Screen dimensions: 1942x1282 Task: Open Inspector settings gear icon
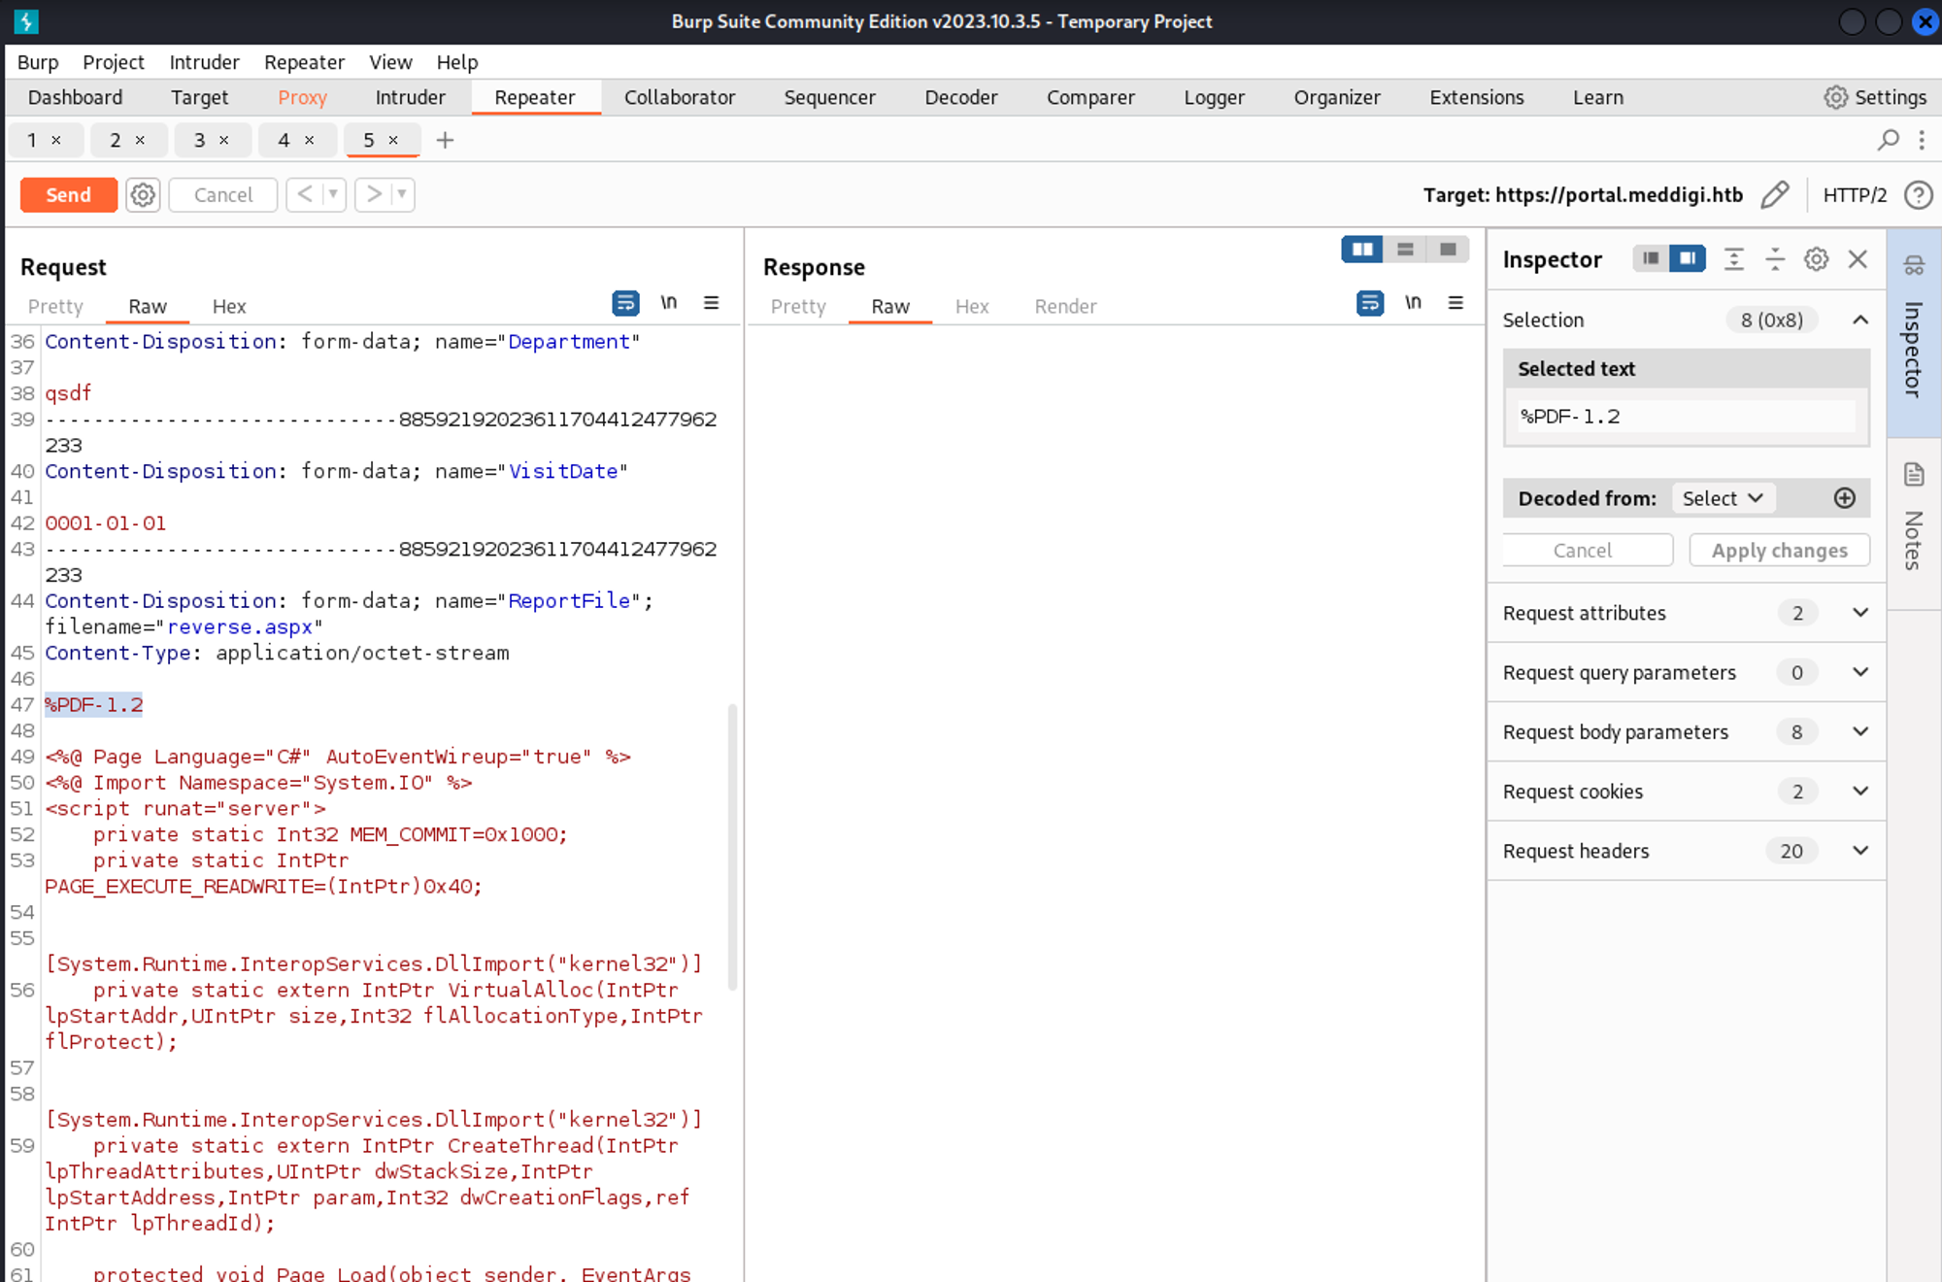[x=1816, y=259]
